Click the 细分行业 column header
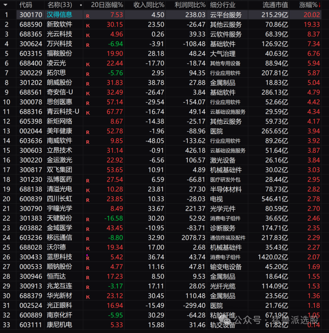 (222, 5)
